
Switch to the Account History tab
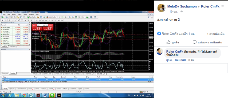[21, 89]
